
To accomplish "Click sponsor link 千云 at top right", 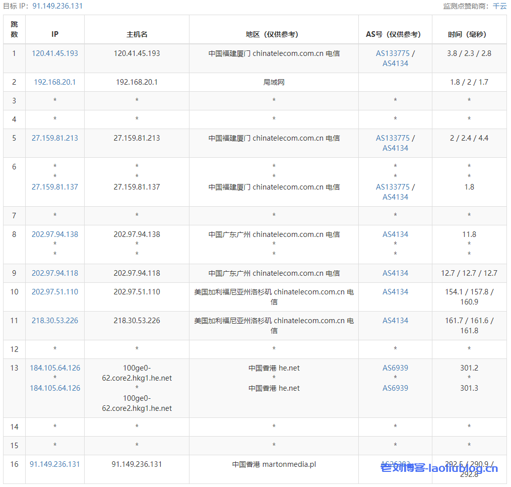I will [x=499, y=6].
